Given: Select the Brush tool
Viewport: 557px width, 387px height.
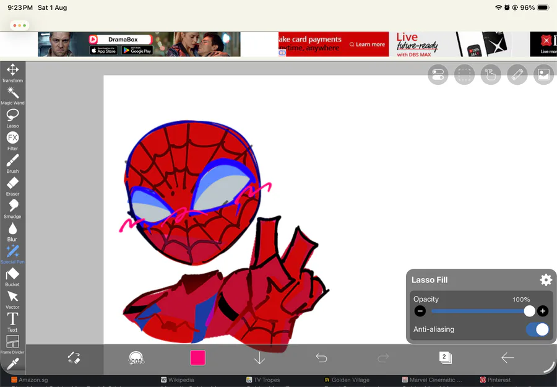Looking at the screenshot, I should click(12, 164).
